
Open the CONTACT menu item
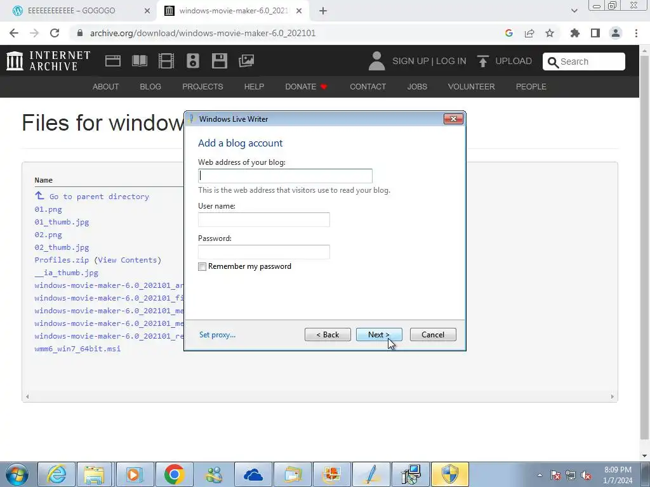pos(368,86)
